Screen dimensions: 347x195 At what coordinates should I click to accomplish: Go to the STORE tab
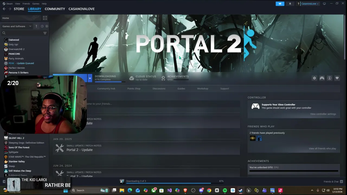pyautogui.click(x=19, y=9)
